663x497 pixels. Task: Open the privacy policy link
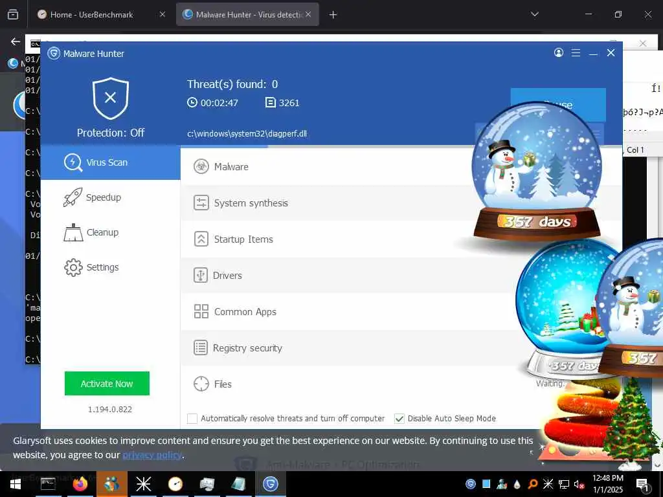(x=152, y=455)
